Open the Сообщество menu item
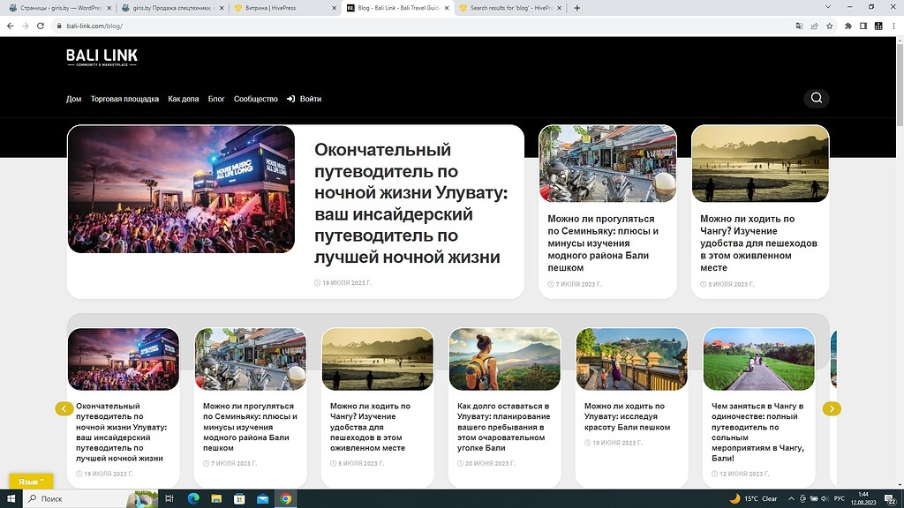Image resolution: width=904 pixels, height=508 pixels. pos(255,98)
